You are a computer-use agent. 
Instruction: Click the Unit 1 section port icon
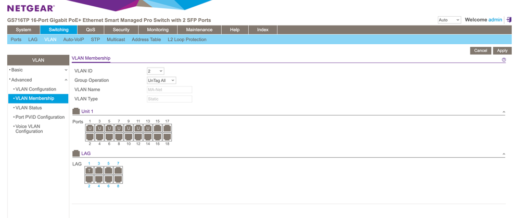click(76, 111)
